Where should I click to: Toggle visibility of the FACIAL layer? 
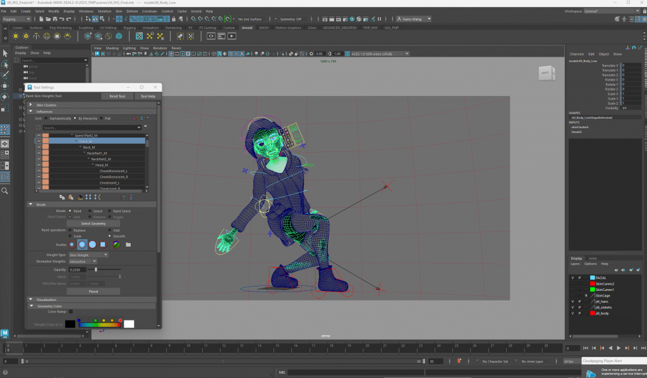point(573,278)
